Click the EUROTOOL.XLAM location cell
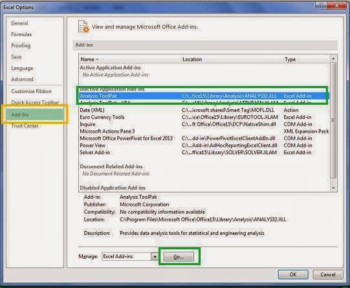The width and height of the screenshot is (350, 288). (x=230, y=117)
